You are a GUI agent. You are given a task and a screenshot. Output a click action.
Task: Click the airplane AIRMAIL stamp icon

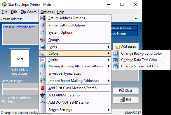tap(43, 95)
